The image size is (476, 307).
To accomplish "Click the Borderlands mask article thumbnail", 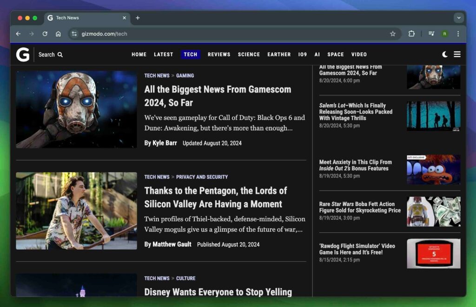I will [x=76, y=109].
